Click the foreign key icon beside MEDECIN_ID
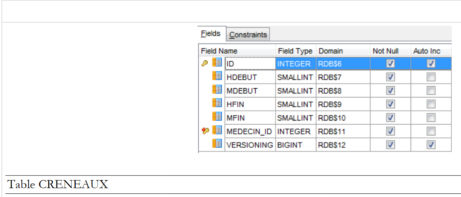Screen dimensions: 461x197 [204, 131]
